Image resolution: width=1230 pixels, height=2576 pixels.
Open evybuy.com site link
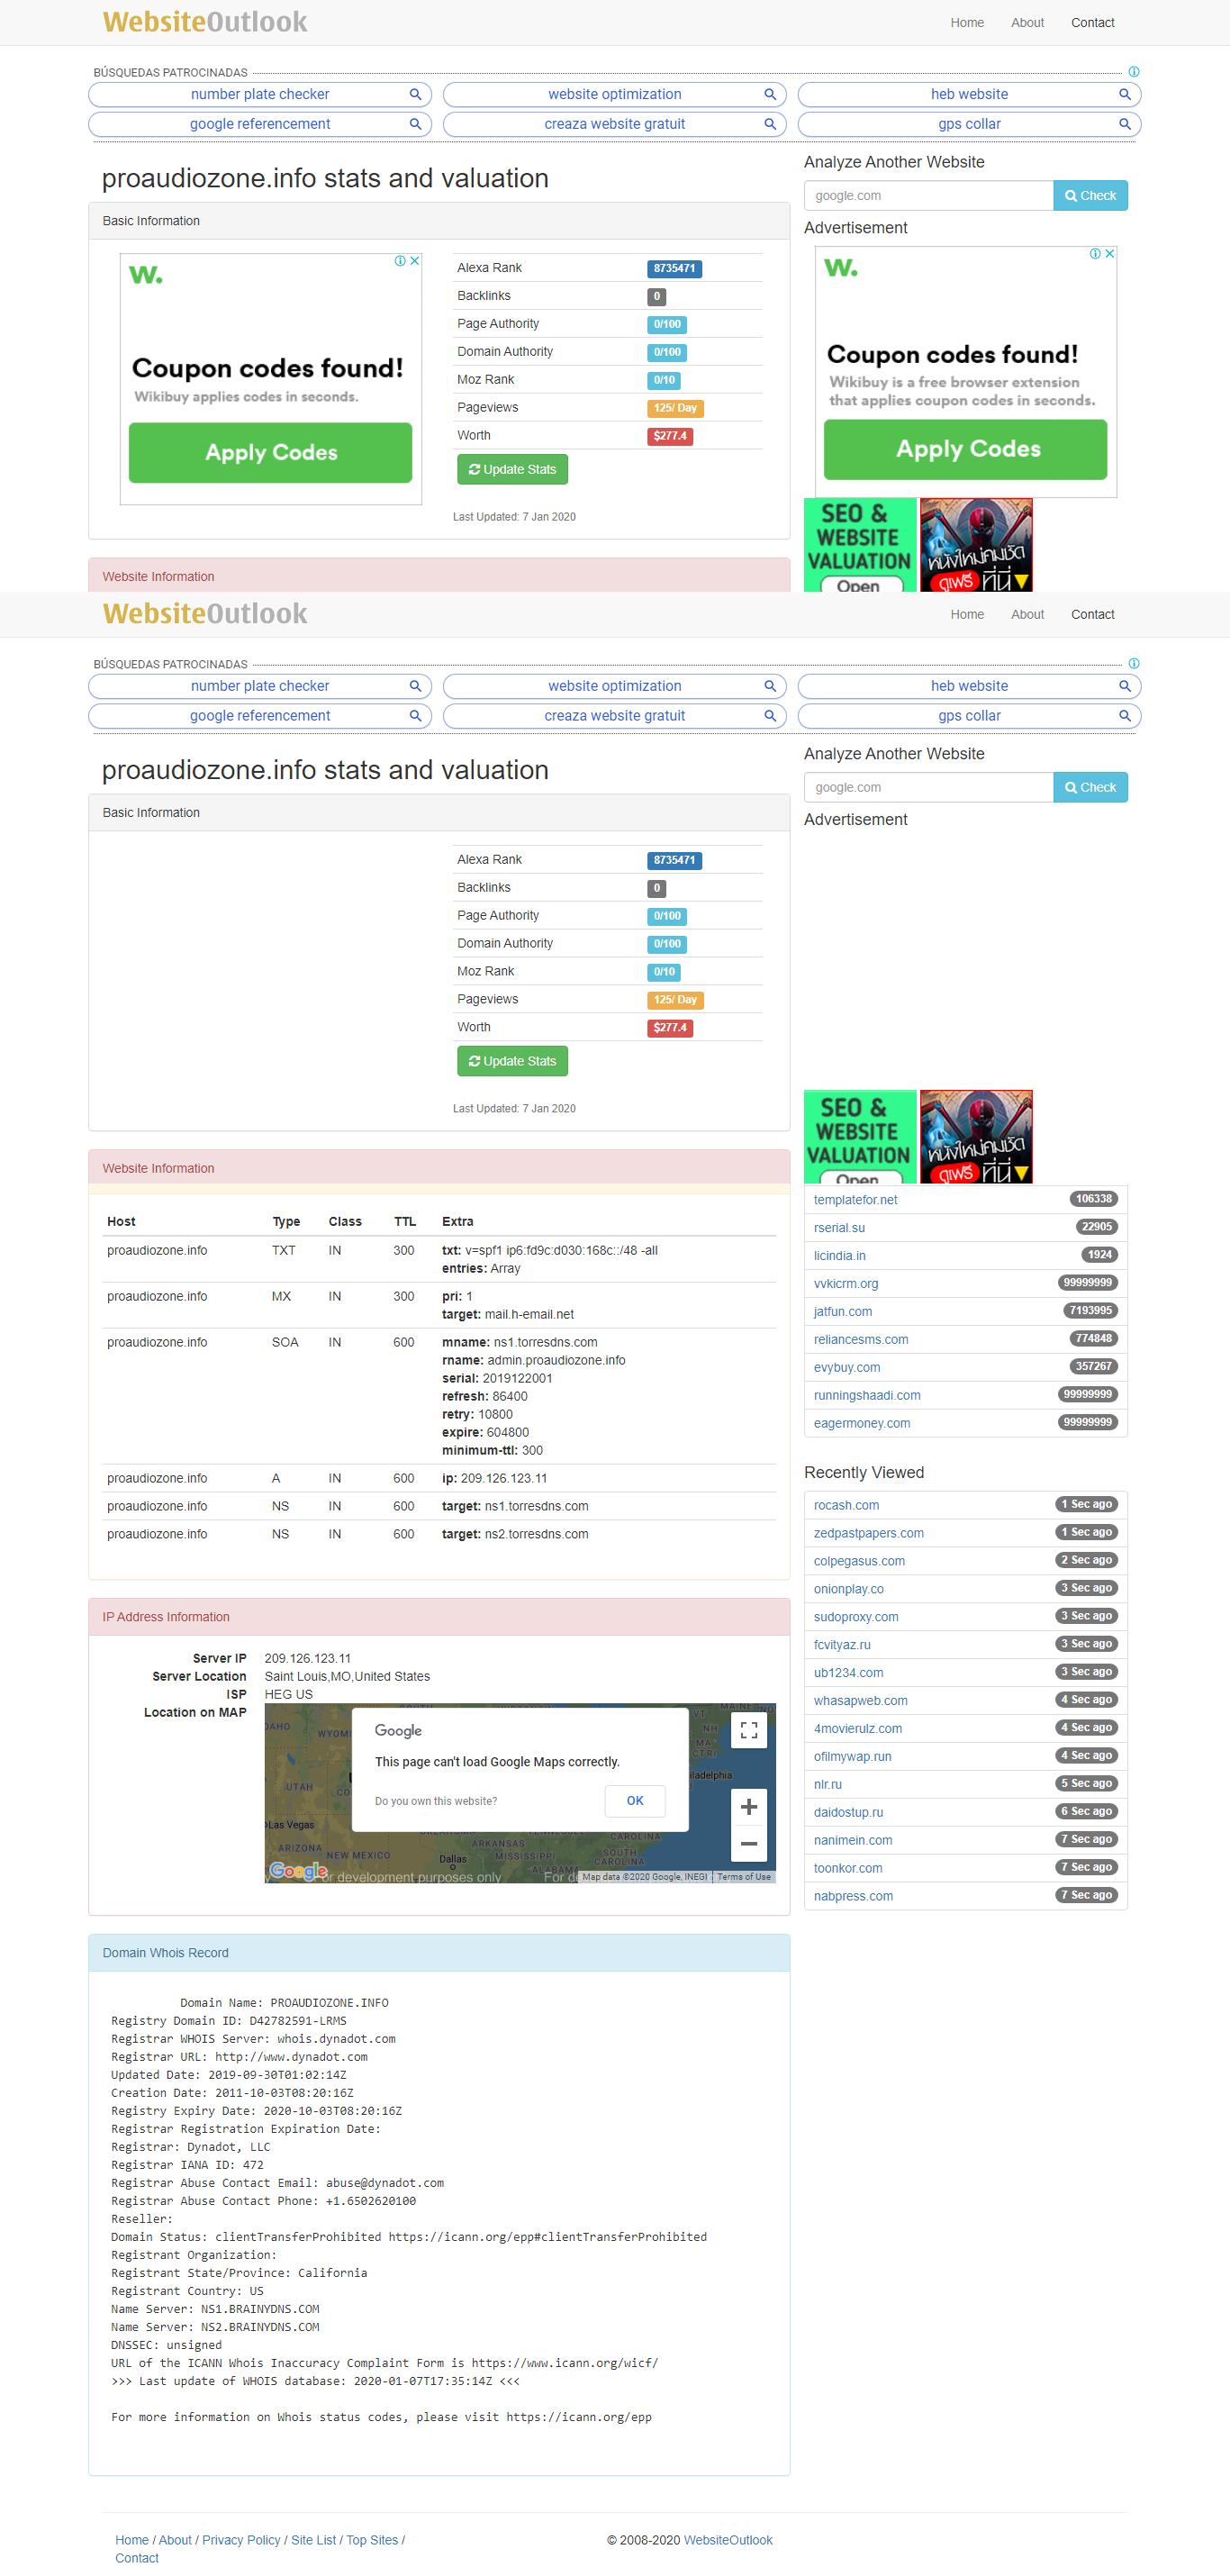coord(847,1368)
